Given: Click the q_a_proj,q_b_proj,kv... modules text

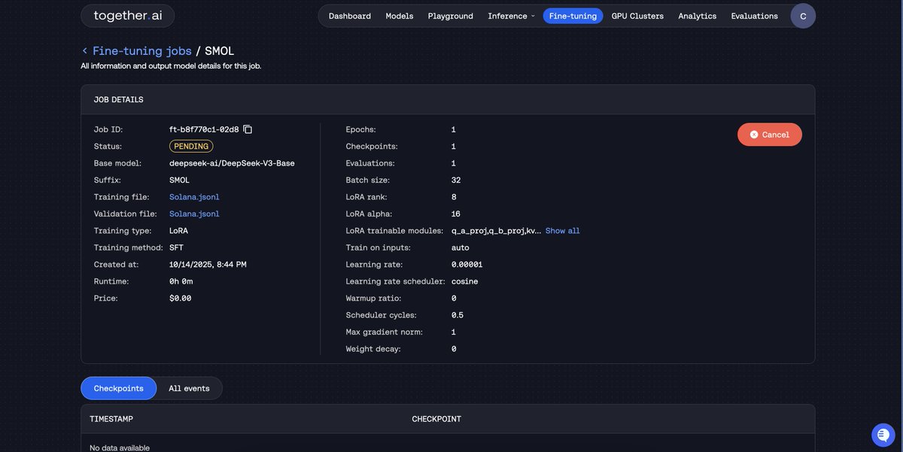Looking at the screenshot, I should (496, 231).
